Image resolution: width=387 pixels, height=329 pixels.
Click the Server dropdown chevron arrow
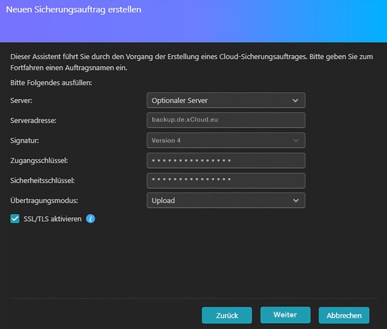(x=296, y=101)
